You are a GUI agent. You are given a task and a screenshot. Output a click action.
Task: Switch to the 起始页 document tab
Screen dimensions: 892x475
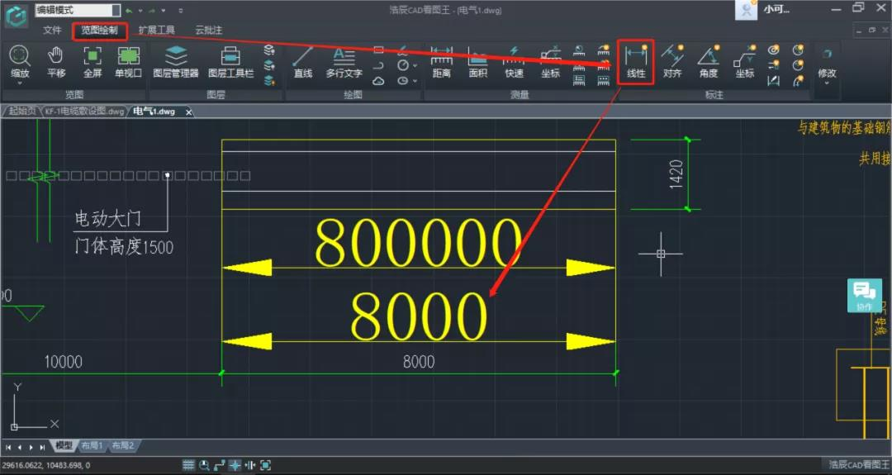click(x=21, y=112)
